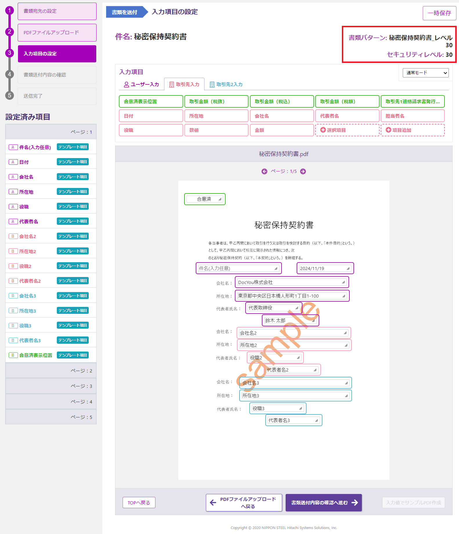Image resolution: width=459 pixels, height=534 pixels.
Task: Go to next PDF page arrow
Action: pos(303,171)
